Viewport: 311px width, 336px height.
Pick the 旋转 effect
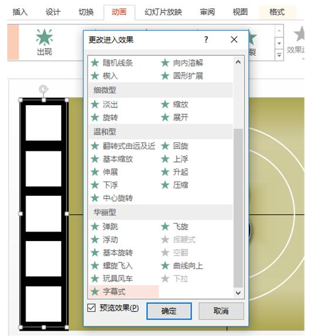[104, 118]
